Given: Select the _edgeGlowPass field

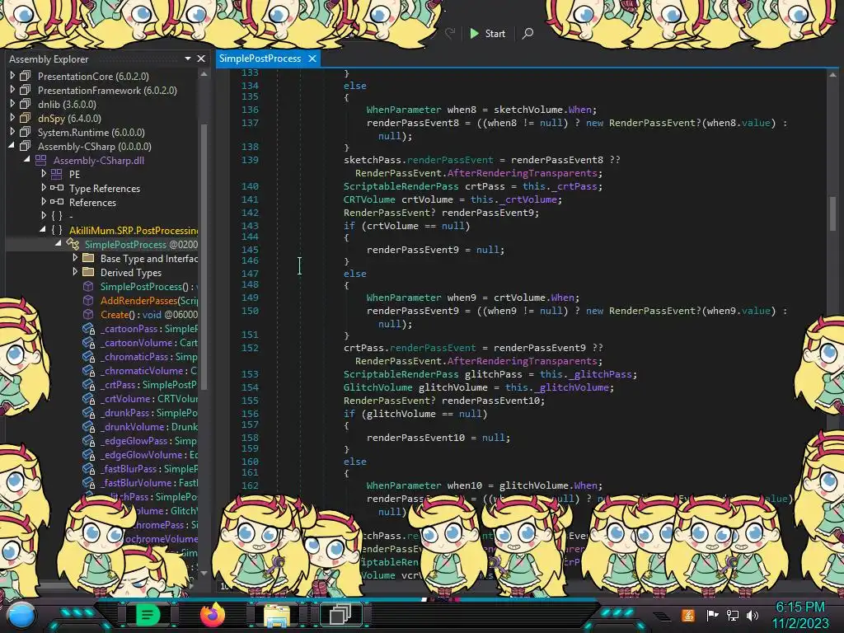Looking at the screenshot, I should click(149, 440).
